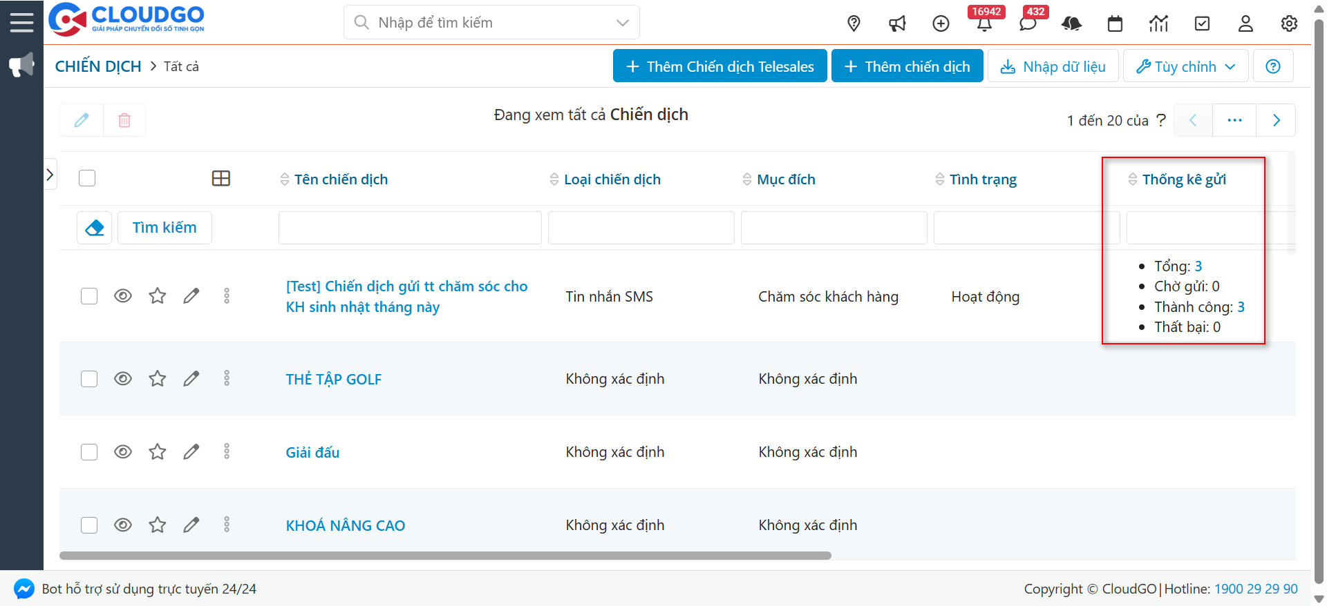This screenshot has width=1327, height=606.
Task: Click Thêm Chiến dịch Telesales button
Action: 719,66
